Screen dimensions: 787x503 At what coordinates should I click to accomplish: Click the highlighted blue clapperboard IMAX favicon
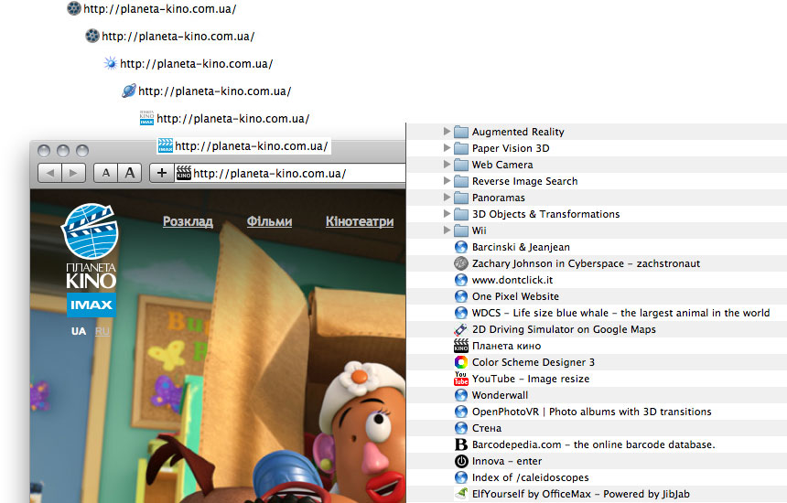click(x=166, y=146)
